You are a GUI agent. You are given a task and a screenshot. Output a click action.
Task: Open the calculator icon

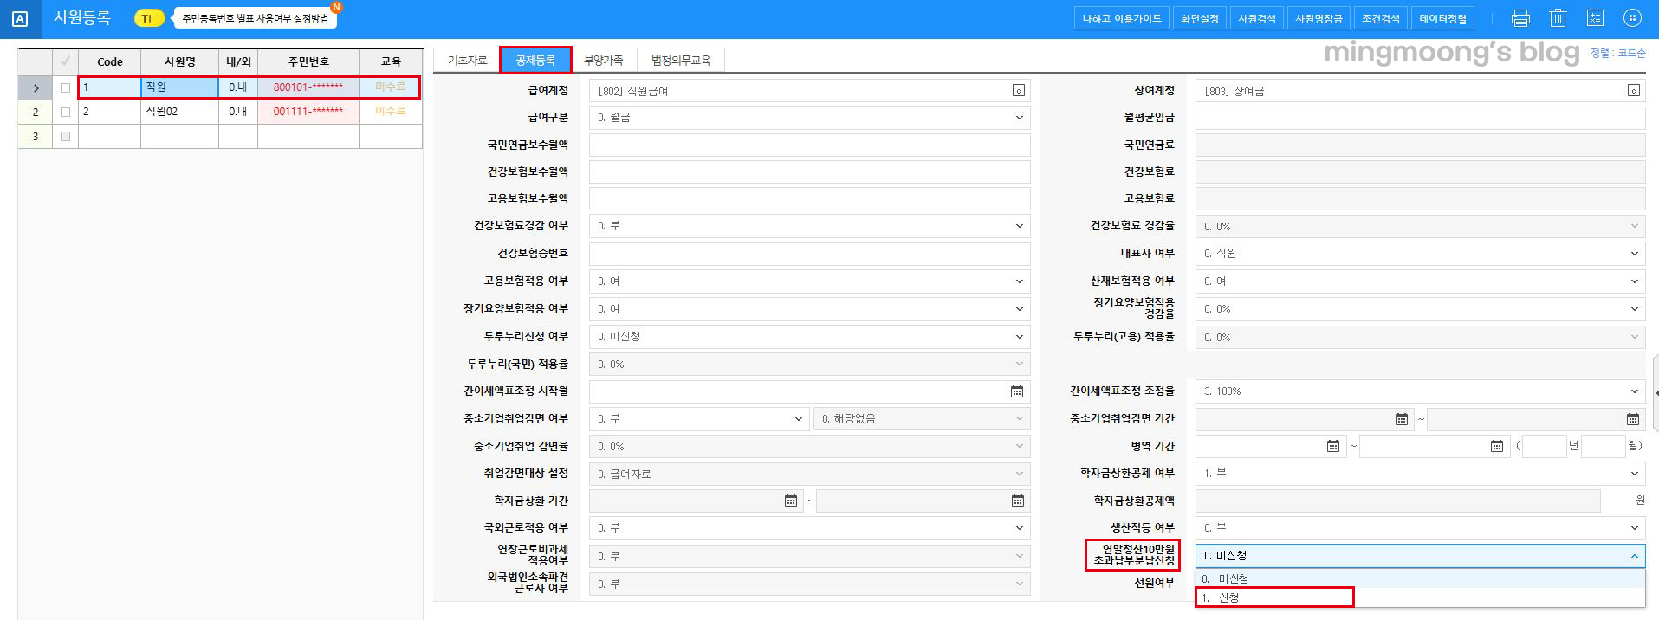click(1595, 18)
